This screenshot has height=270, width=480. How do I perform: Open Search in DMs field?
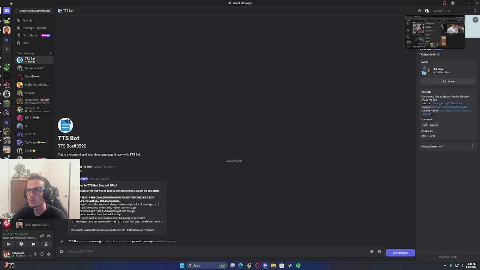454,10
